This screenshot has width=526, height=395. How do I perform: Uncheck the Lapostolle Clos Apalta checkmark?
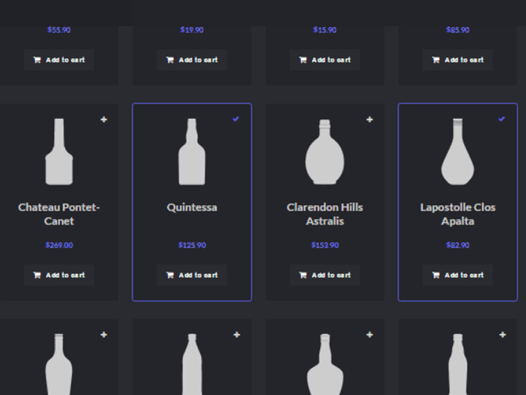(502, 119)
